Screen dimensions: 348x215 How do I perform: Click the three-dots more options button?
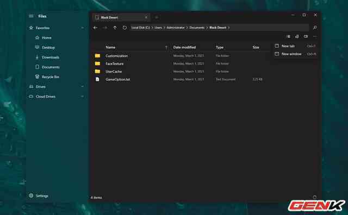[315, 36]
